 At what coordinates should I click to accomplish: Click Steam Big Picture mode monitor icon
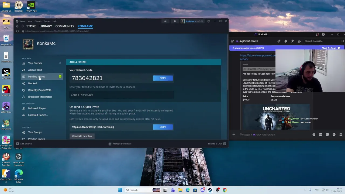tap(209, 21)
